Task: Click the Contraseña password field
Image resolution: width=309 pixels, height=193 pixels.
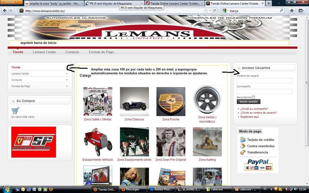Action: point(264,91)
